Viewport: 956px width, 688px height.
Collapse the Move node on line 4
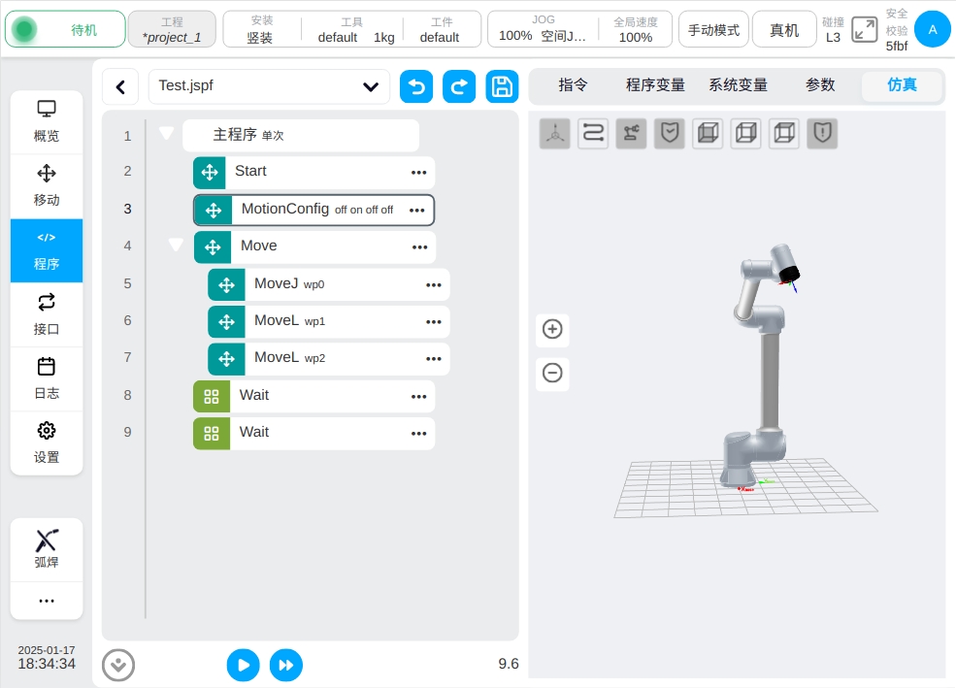pyautogui.click(x=176, y=246)
